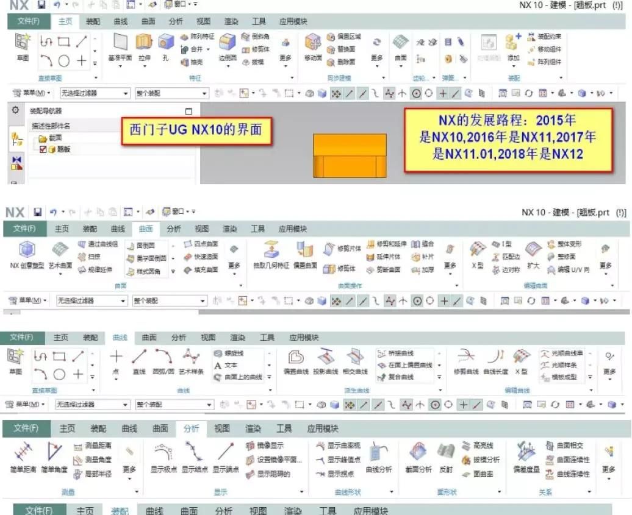Open the 移动面 move face tool
Image resolution: width=632 pixels, height=515 pixels.
tap(313, 48)
